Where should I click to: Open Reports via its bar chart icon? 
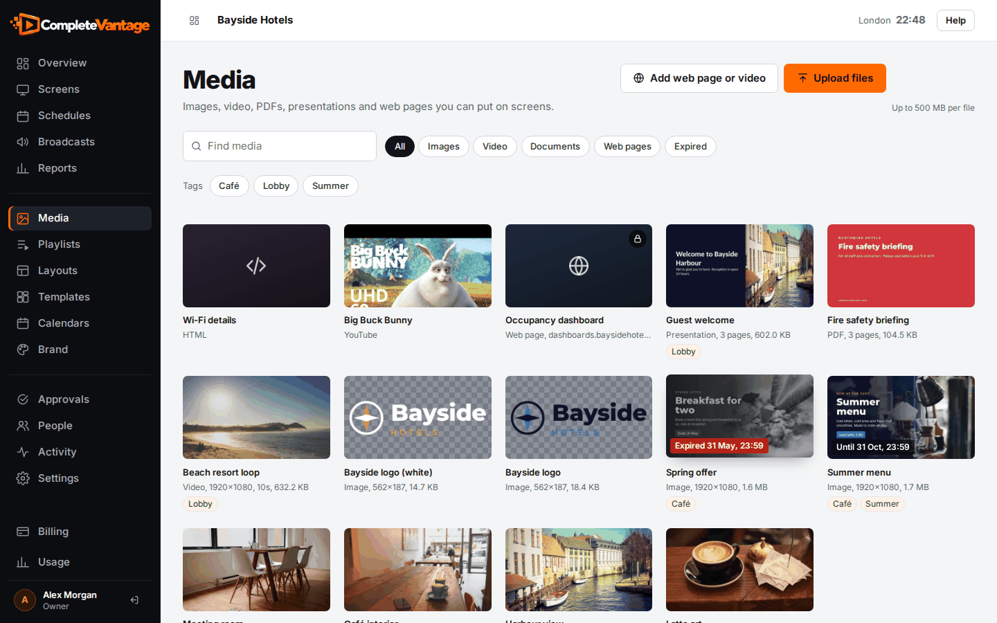(23, 168)
